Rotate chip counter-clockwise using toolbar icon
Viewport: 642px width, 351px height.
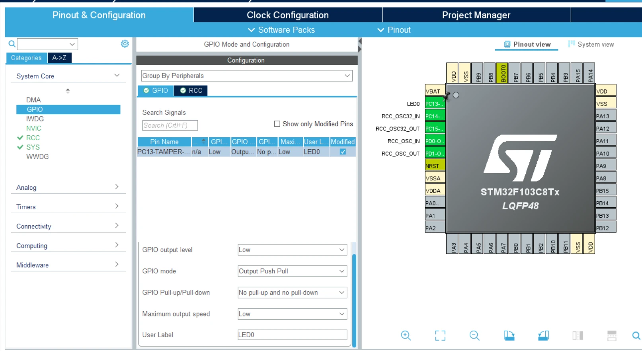coord(543,335)
